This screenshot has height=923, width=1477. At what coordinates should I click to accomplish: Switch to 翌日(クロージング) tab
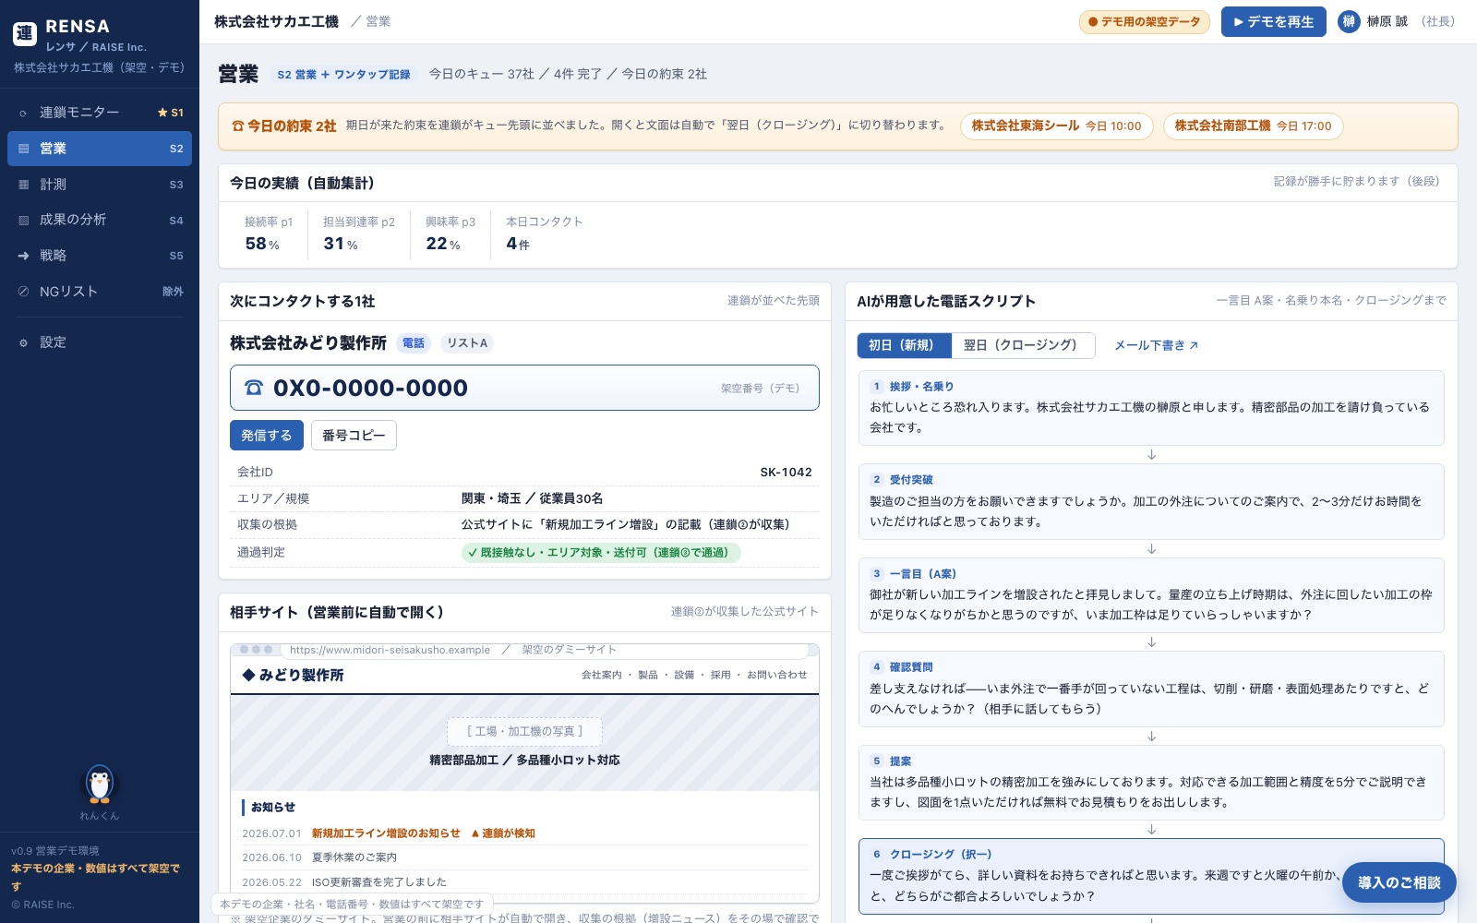point(1021,345)
